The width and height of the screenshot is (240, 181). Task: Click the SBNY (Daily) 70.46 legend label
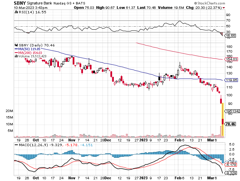37,45
